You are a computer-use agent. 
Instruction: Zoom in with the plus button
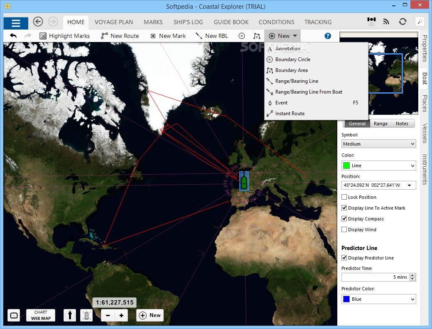[121, 316]
